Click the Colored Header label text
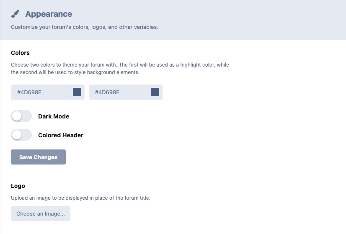 point(61,135)
